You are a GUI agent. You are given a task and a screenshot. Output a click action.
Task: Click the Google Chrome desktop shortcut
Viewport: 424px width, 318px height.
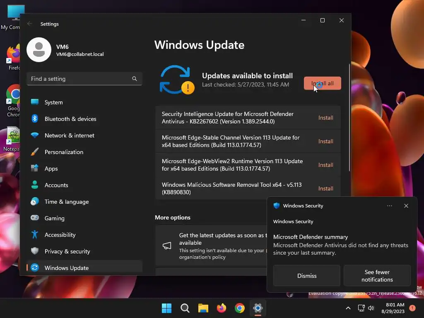(13, 101)
